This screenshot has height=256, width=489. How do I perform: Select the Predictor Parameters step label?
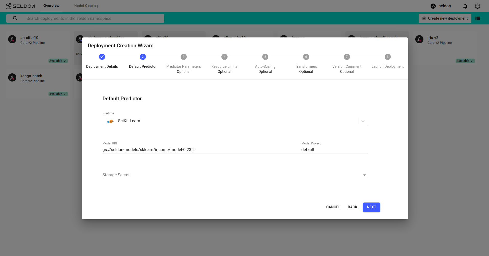tap(184, 66)
